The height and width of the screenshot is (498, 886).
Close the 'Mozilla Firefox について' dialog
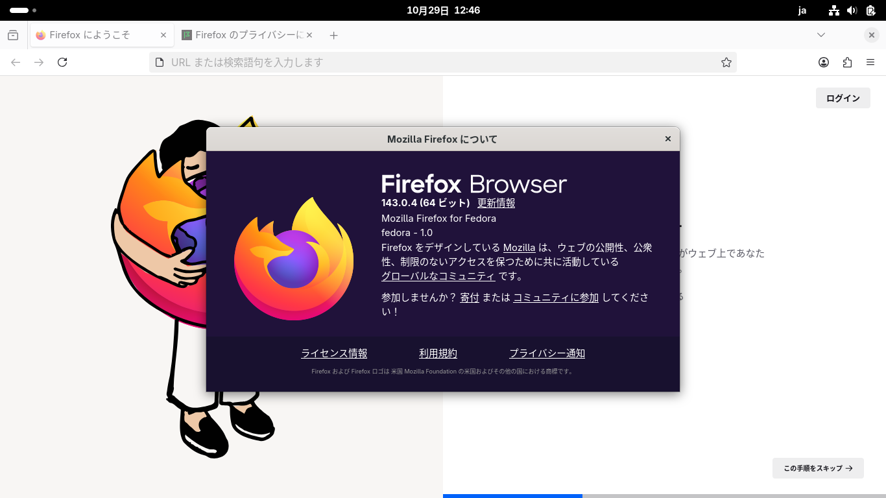(x=668, y=139)
